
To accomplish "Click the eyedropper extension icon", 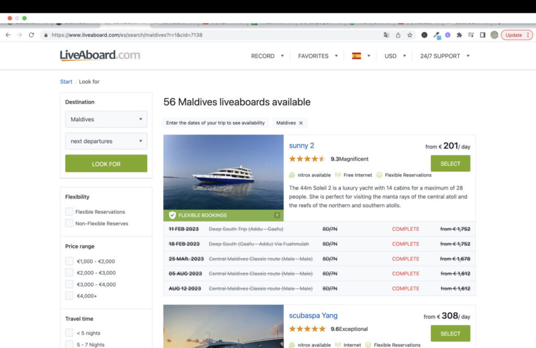I will [437, 35].
